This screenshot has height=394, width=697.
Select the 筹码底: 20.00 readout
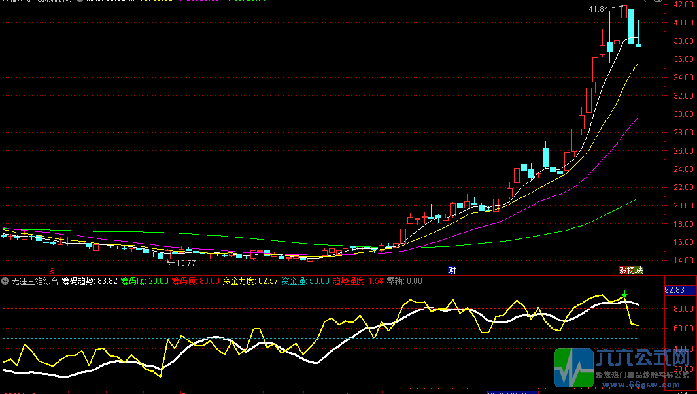[144, 281]
